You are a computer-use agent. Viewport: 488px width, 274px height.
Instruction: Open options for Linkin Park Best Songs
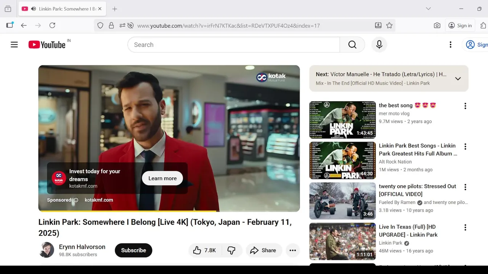465,147
